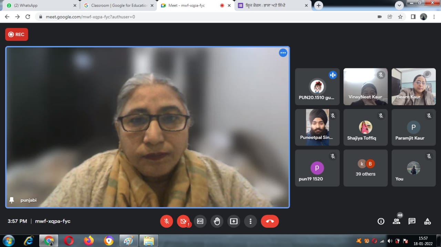Leave the call with red button
Viewport: 441px width, 247px height.
coord(270,221)
